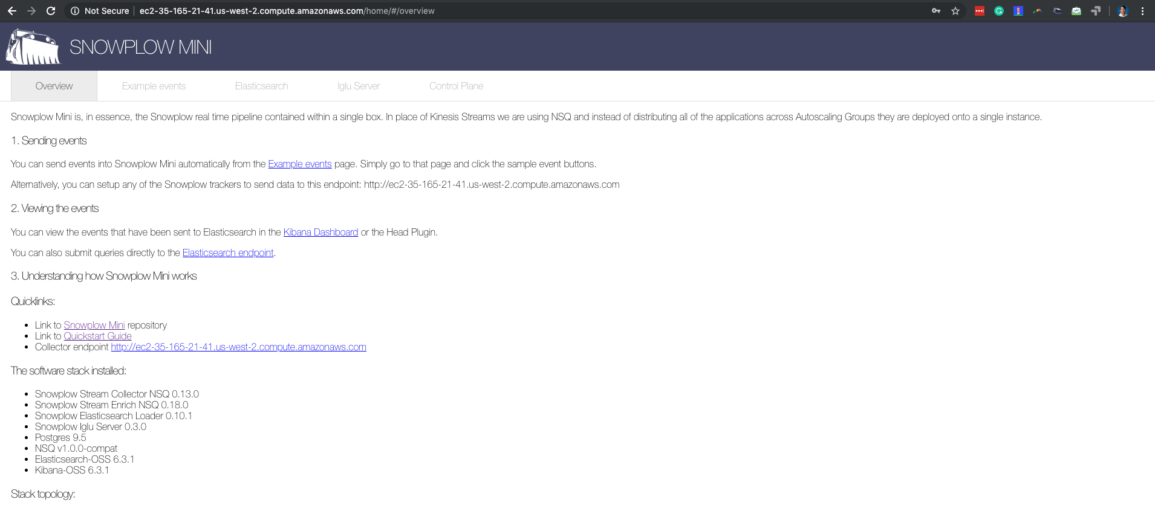Click the Collector endpoint URL link

[x=238, y=347]
